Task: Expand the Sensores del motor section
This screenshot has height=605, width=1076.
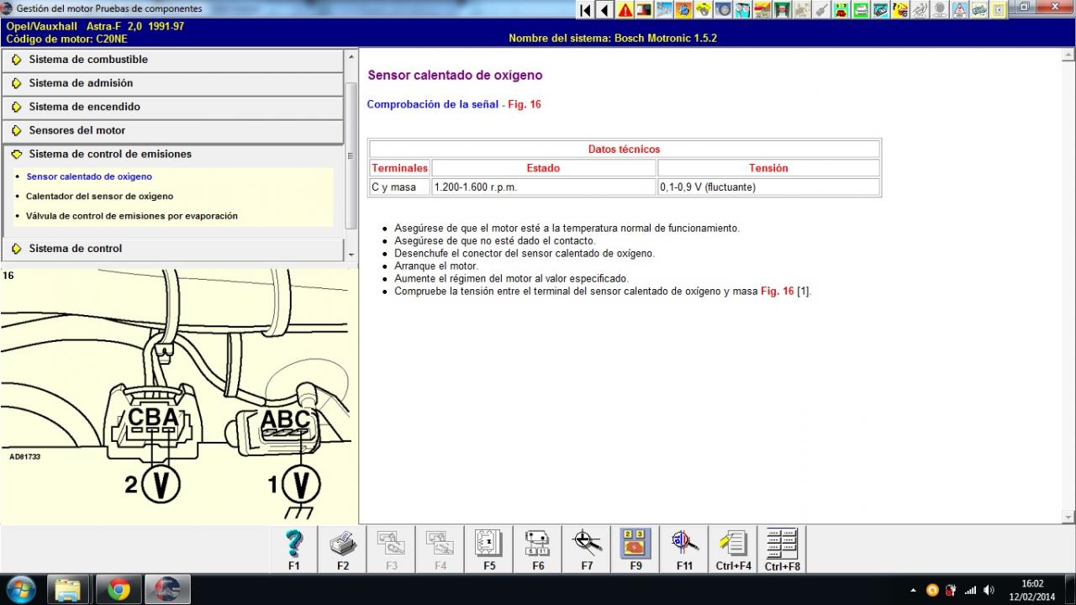Action: pos(76,130)
